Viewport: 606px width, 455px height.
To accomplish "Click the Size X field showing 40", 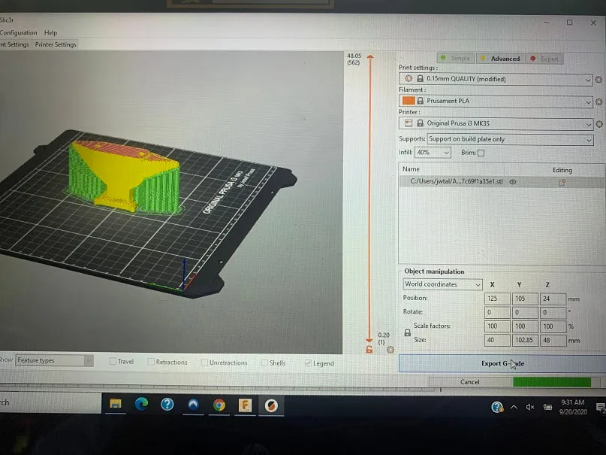I will [x=497, y=341].
